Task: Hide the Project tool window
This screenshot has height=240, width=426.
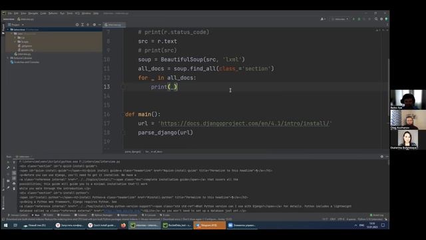Action: (99, 25)
